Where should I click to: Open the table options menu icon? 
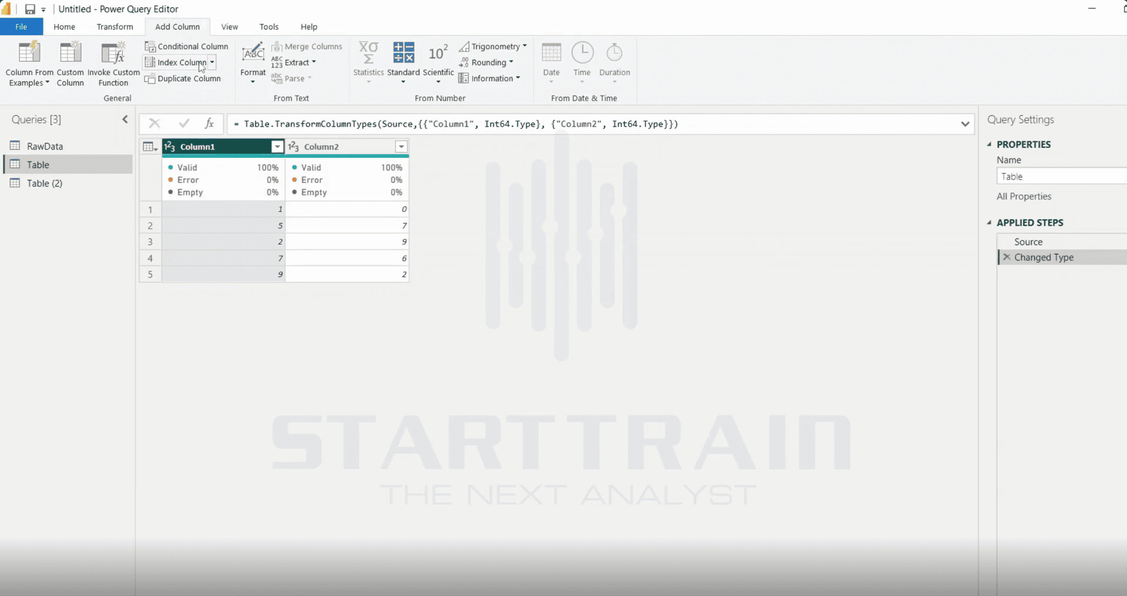pyautogui.click(x=150, y=147)
